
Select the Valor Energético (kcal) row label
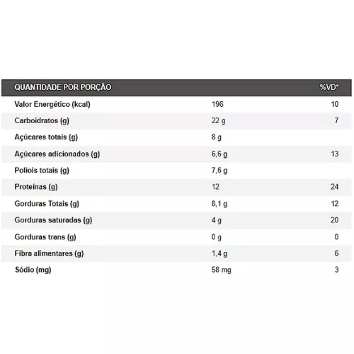tap(52, 104)
